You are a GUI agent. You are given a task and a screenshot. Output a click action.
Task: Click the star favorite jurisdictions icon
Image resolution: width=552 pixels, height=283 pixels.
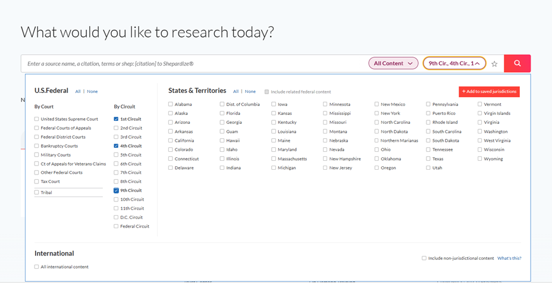(494, 64)
